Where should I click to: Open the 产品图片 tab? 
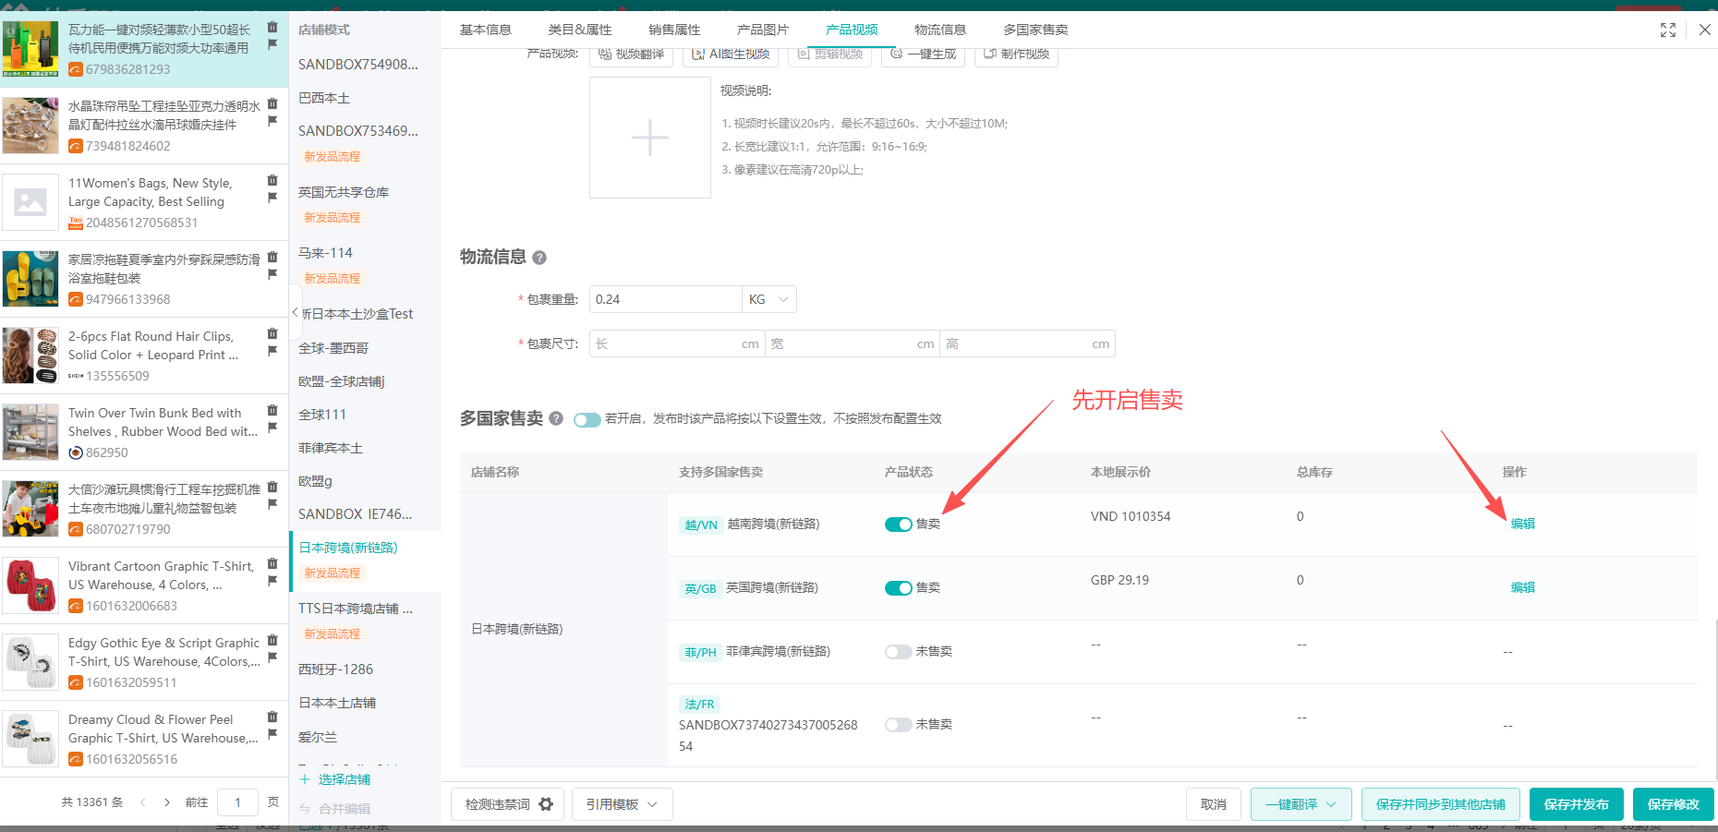763,30
